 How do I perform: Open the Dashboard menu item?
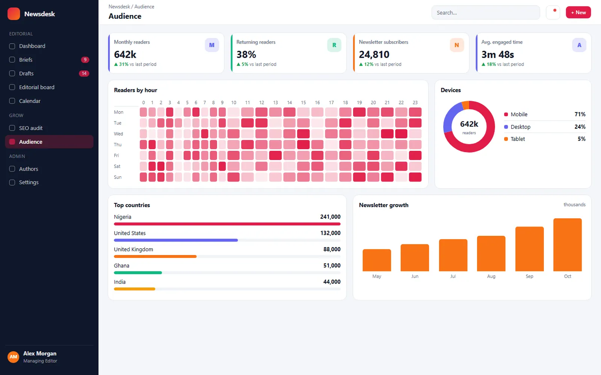coord(49,46)
